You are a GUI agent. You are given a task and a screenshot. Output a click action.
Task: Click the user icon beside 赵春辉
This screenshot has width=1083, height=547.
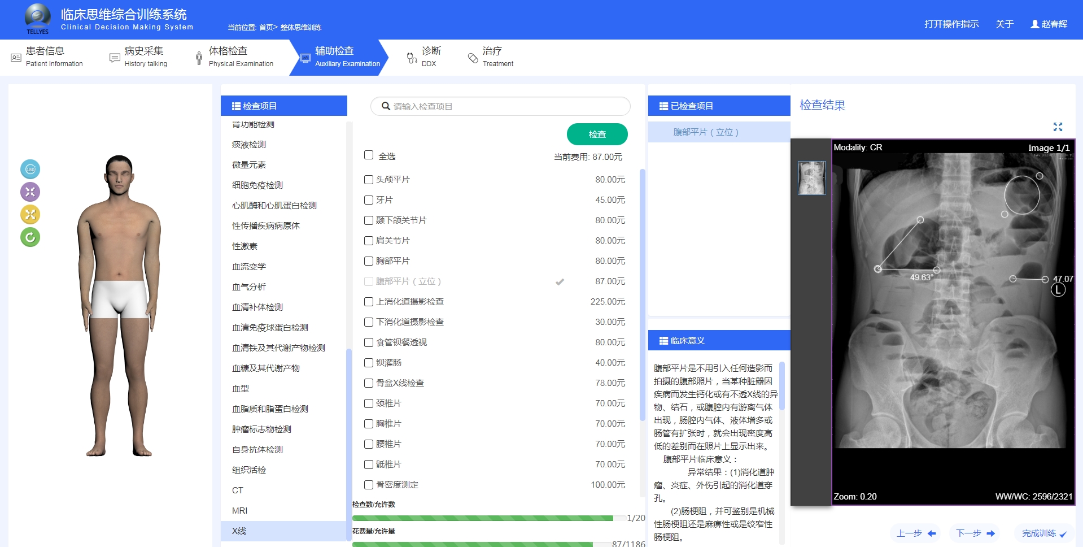(1034, 24)
